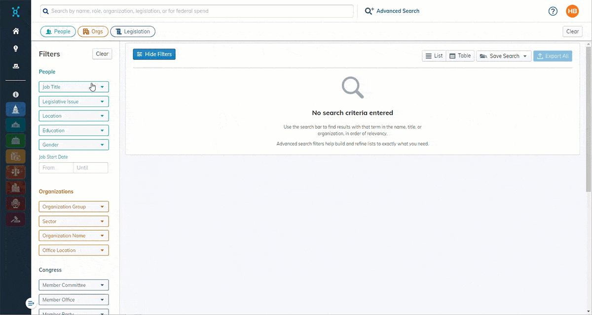Viewport: 592px width, 315px height.
Task: Click the People section heading in Filters
Action: coord(47,72)
